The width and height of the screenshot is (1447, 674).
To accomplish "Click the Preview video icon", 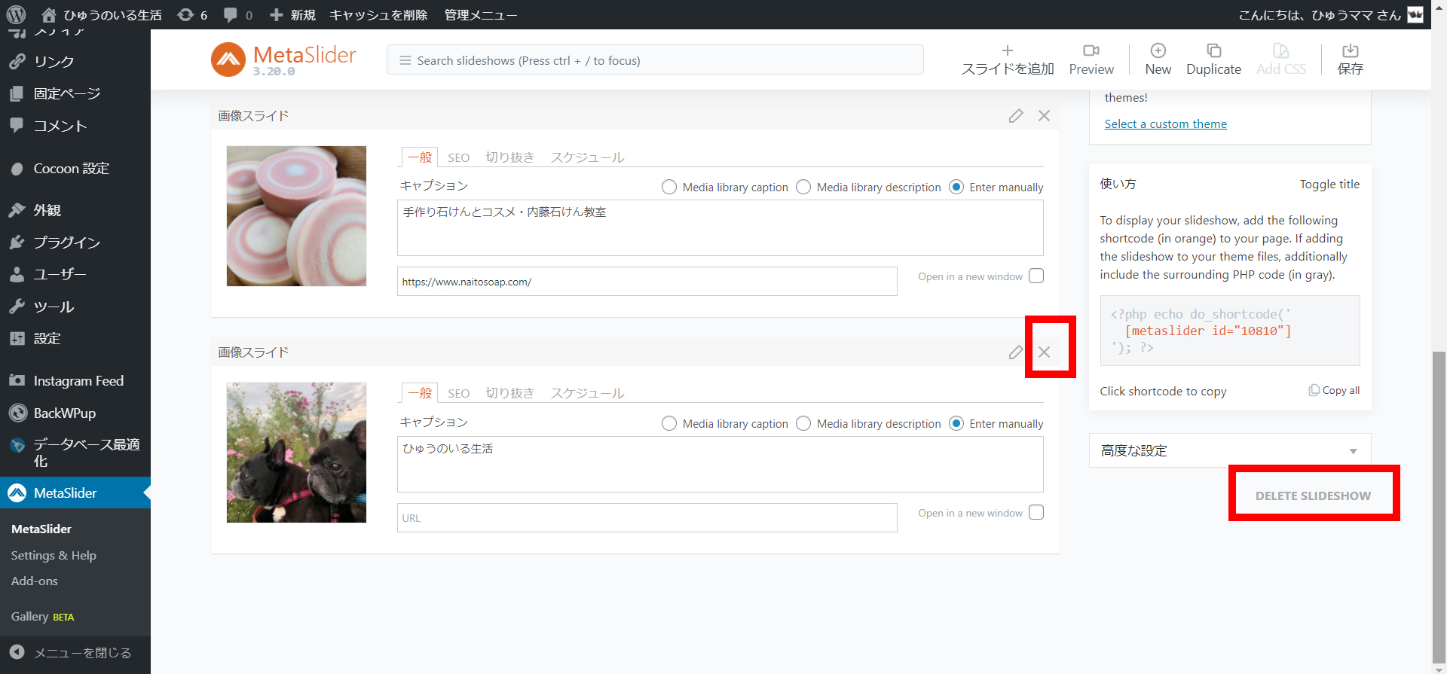I will click(x=1091, y=51).
